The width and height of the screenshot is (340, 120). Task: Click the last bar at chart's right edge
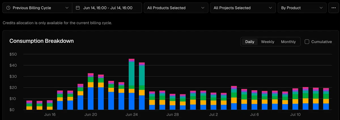(x=326, y=99)
